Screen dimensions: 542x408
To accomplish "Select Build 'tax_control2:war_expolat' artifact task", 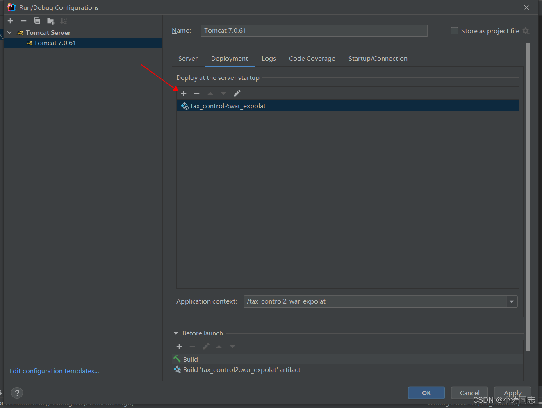I will [348, 370].
